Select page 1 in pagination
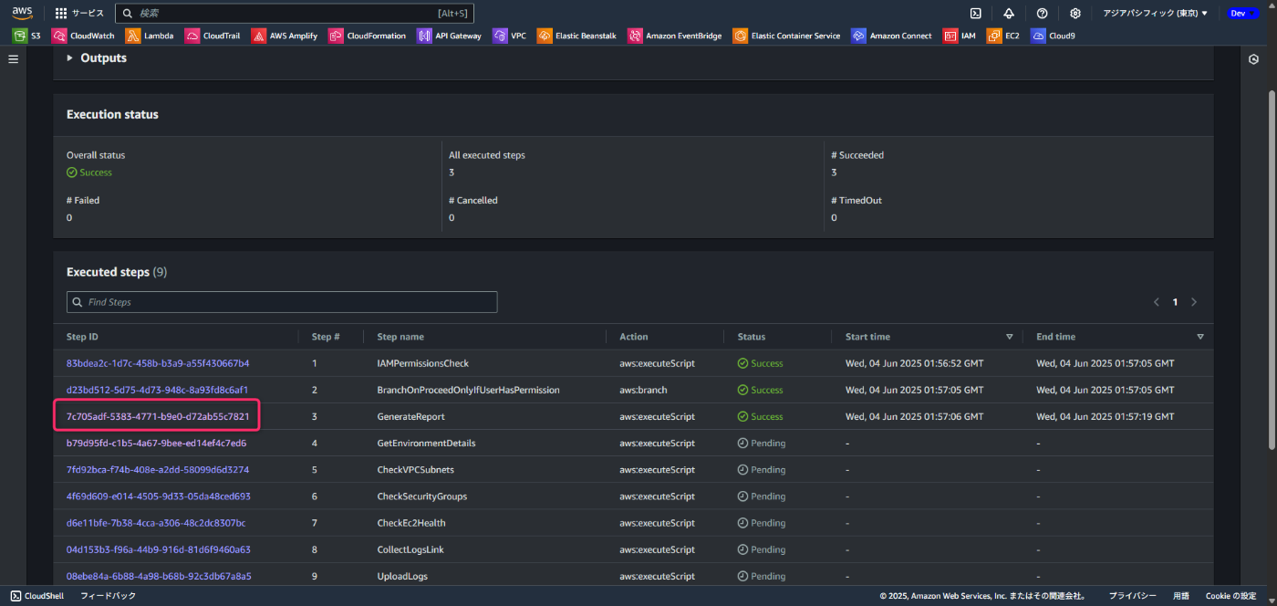 click(x=1175, y=302)
